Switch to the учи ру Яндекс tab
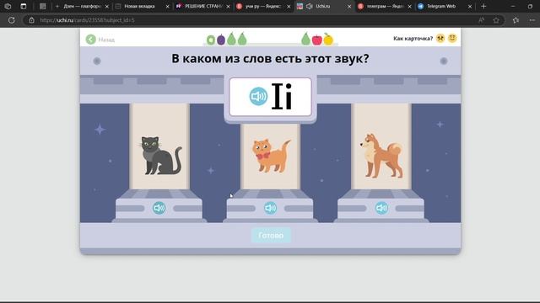Image resolution: width=540 pixels, height=303 pixels. (263, 6)
